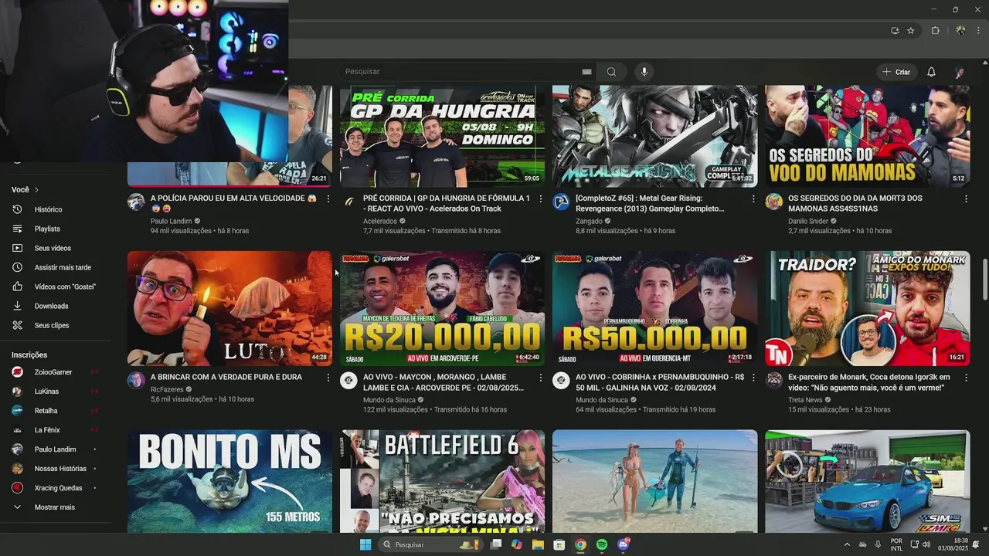Click the page vertical scrollbar thumb
The height and width of the screenshot is (556, 989).
point(984,280)
